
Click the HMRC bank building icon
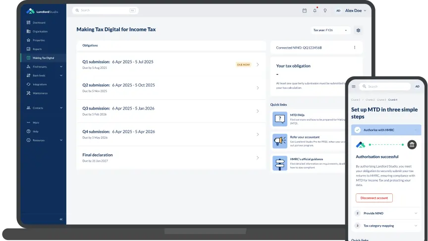pyautogui.click(x=412, y=144)
